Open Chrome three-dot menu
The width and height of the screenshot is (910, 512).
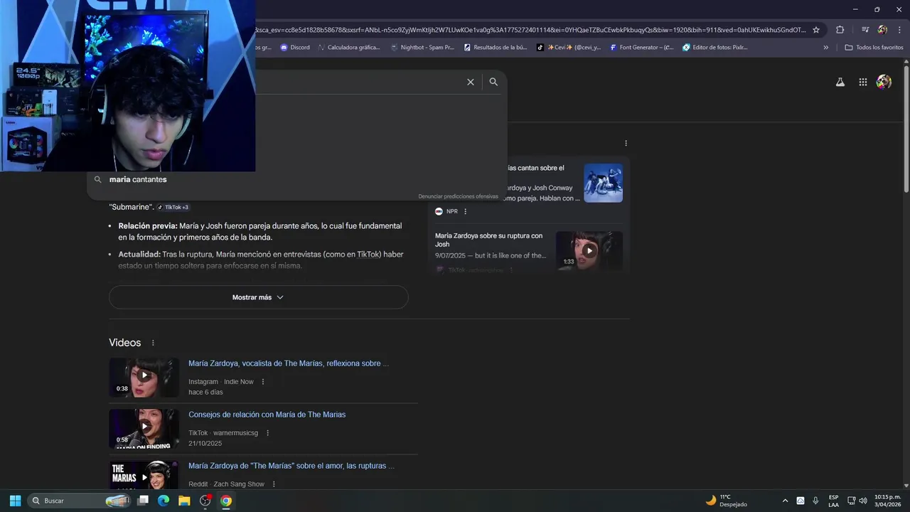899,30
